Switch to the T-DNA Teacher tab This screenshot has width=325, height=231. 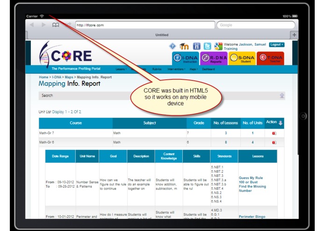pyautogui.click(x=270, y=58)
